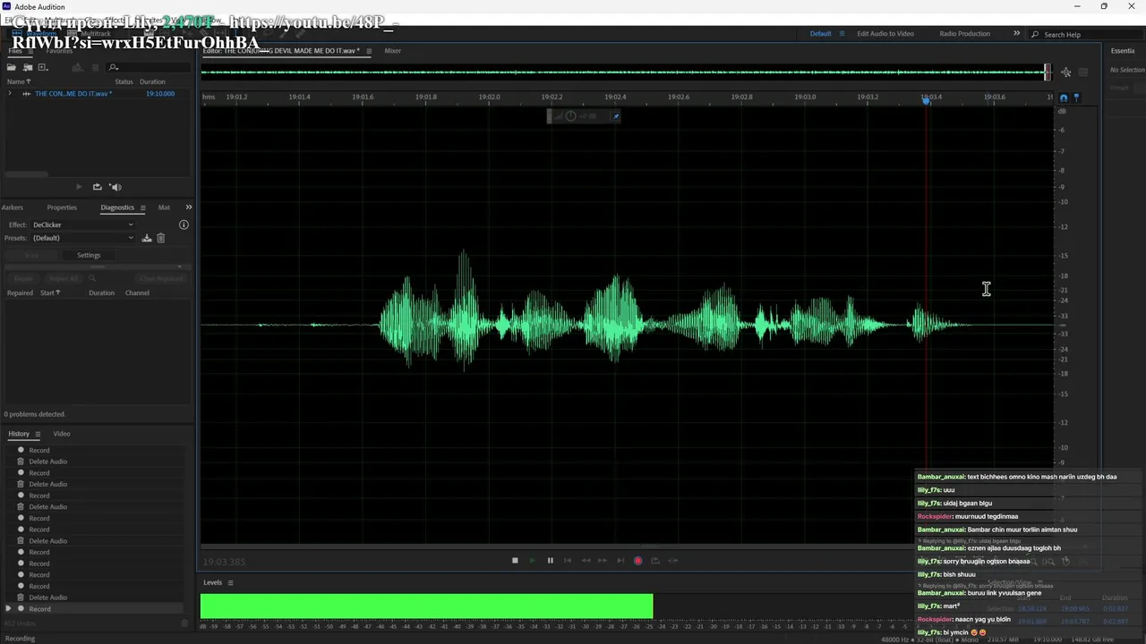Click the 19:02.0 mark on time ruler
Screen dimensions: 1146x644
tap(489, 97)
